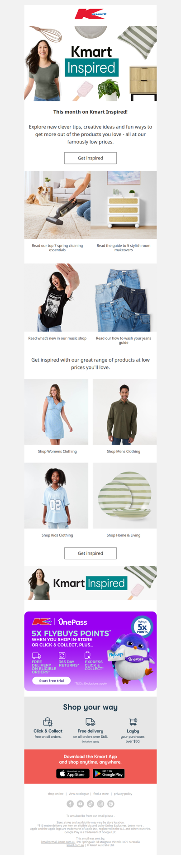Click the find a store link
This screenshot has height=855, width=181.
click(101, 794)
